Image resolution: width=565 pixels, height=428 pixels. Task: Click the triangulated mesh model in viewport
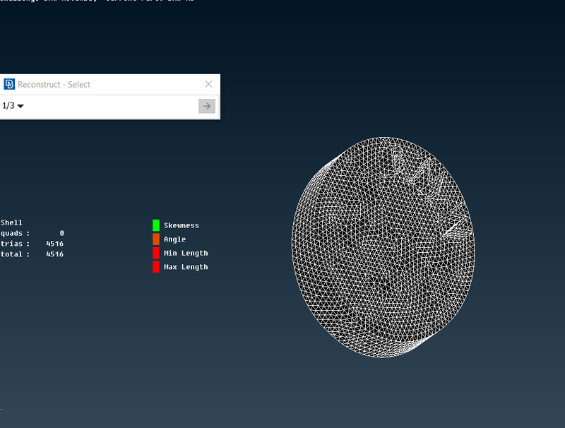[383, 247]
